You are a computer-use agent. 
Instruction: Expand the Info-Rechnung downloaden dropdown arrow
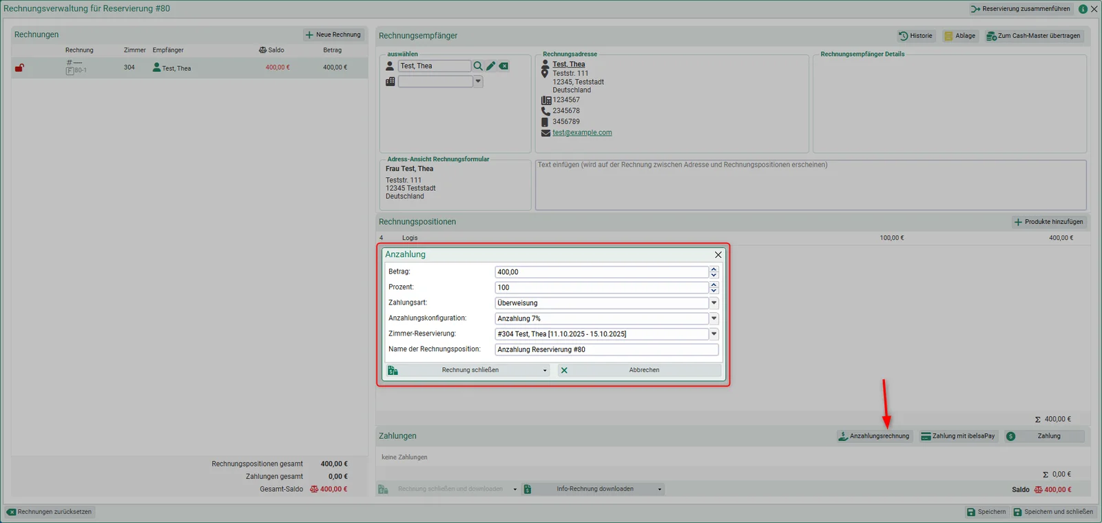pyautogui.click(x=660, y=489)
